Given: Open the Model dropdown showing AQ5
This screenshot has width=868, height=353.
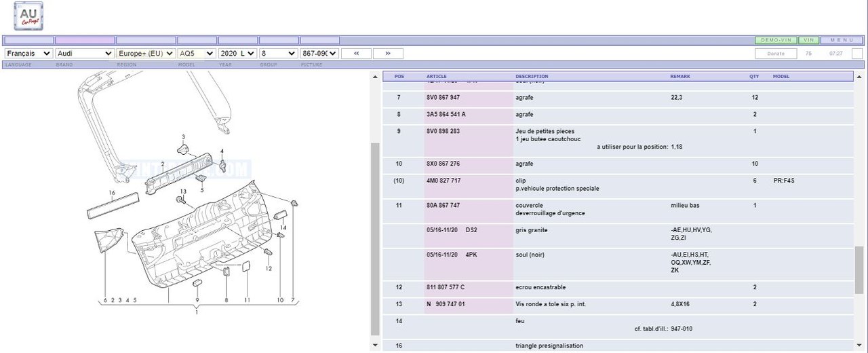Looking at the screenshot, I should [x=197, y=53].
